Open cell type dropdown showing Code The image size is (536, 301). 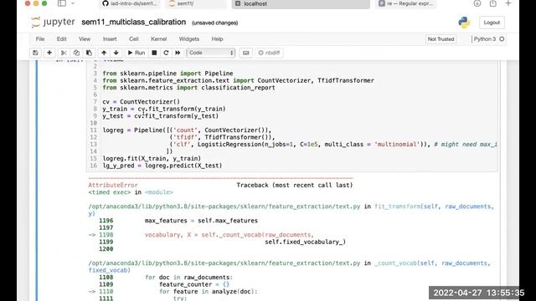[210, 53]
